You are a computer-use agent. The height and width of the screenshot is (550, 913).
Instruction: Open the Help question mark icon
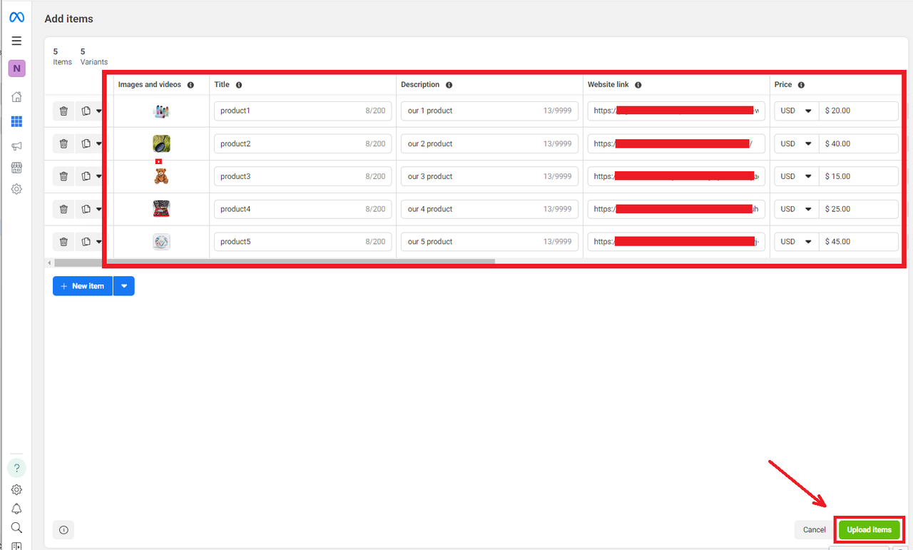tap(16, 468)
